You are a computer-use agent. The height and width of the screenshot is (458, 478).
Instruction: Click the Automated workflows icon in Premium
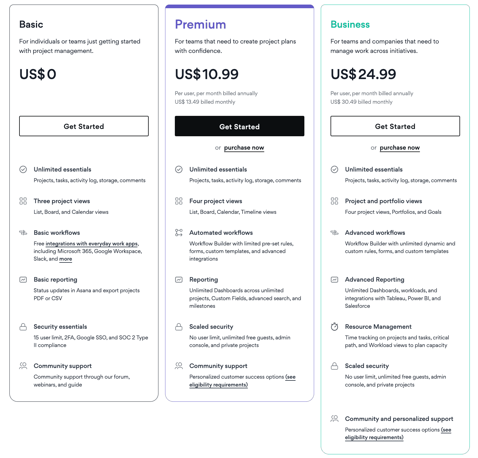coord(179,233)
